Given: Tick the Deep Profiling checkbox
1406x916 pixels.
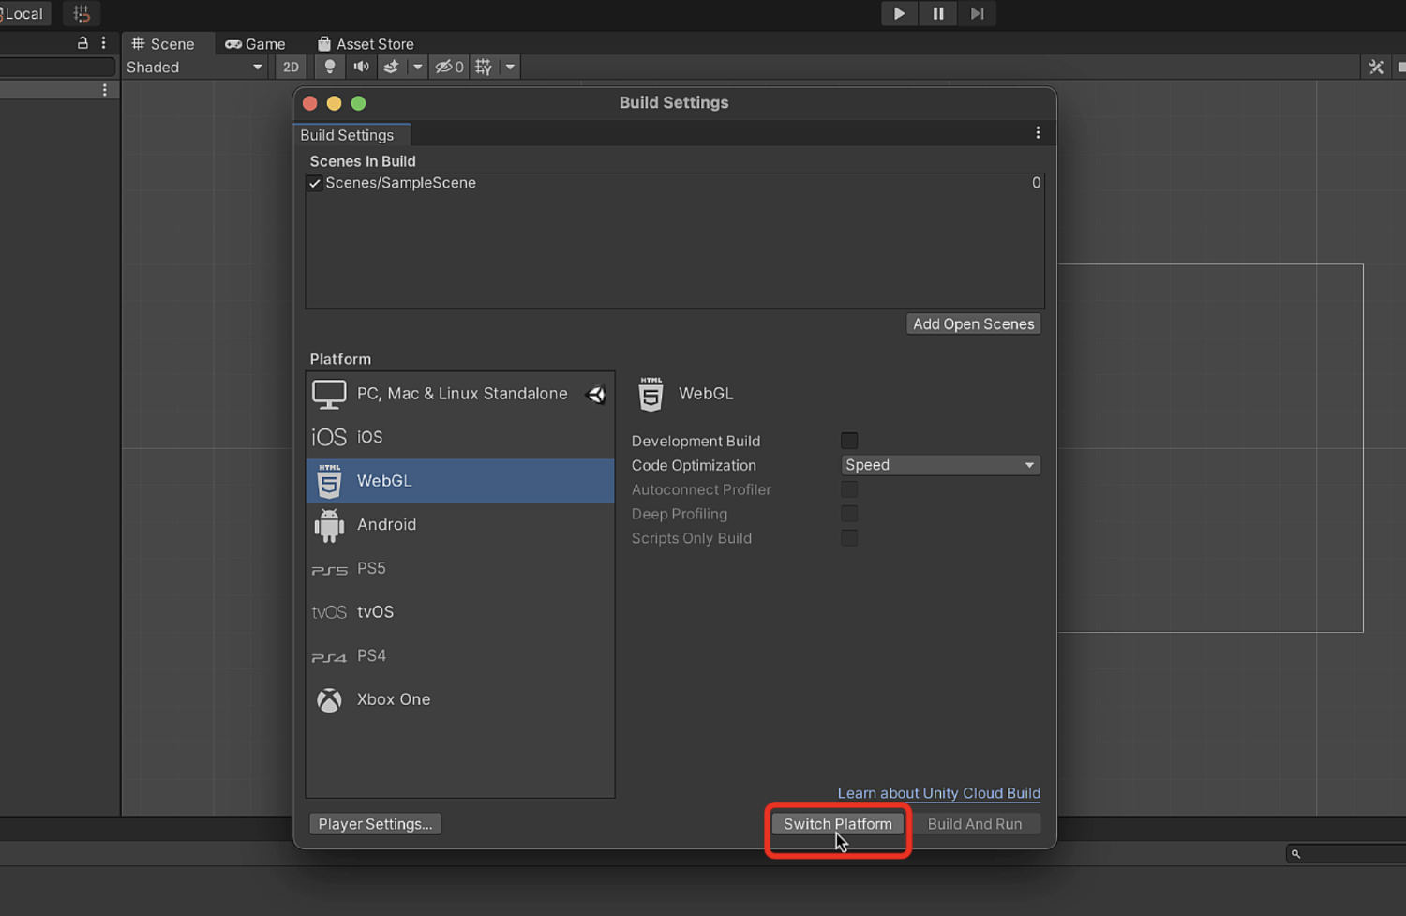Looking at the screenshot, I should click(x=849, y=514).
